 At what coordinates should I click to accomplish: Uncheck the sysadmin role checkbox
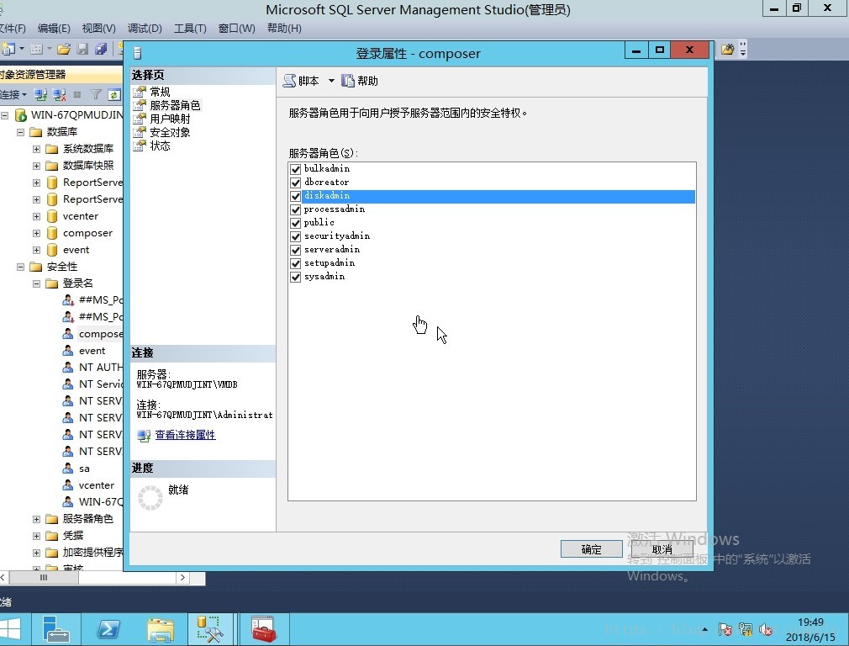[x=296, y=278]
